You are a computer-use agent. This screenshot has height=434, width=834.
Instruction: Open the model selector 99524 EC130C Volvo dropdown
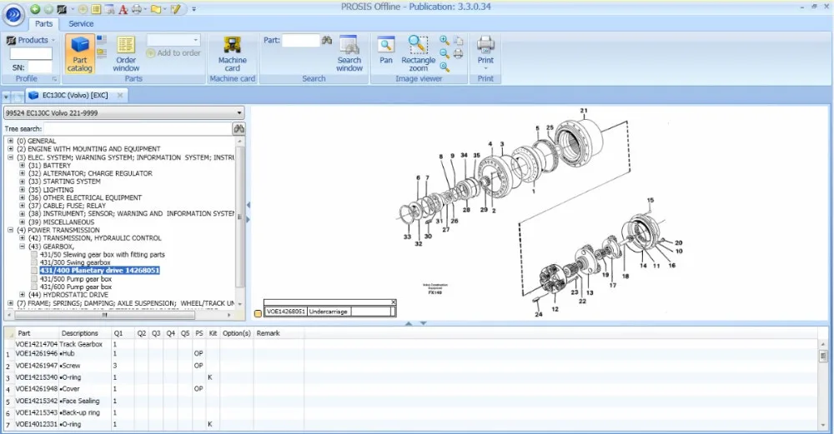tap(124, 112)
